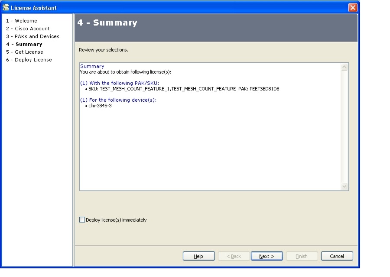Select the PAKs and Devices step

click(x=33, y=36)
